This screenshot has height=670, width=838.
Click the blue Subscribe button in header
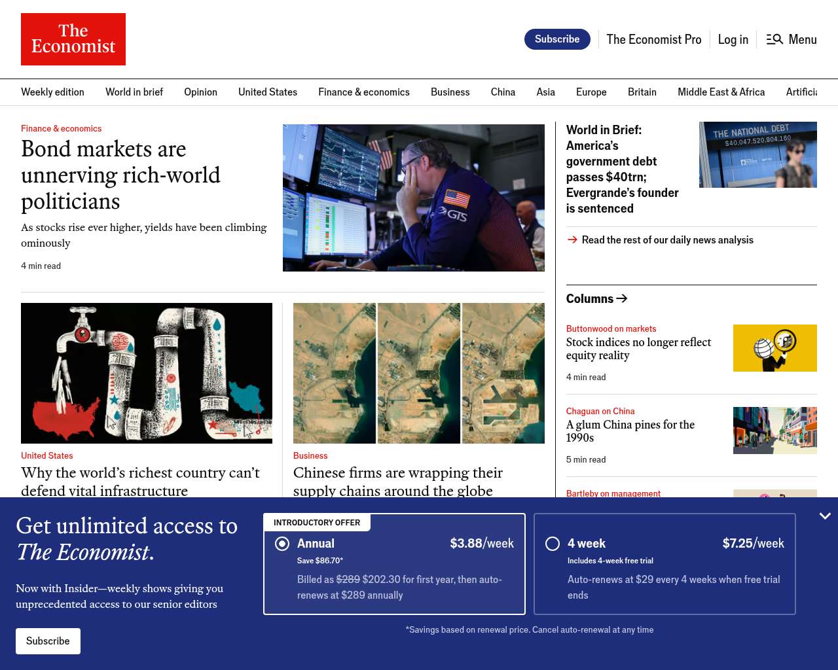[557, 39]
